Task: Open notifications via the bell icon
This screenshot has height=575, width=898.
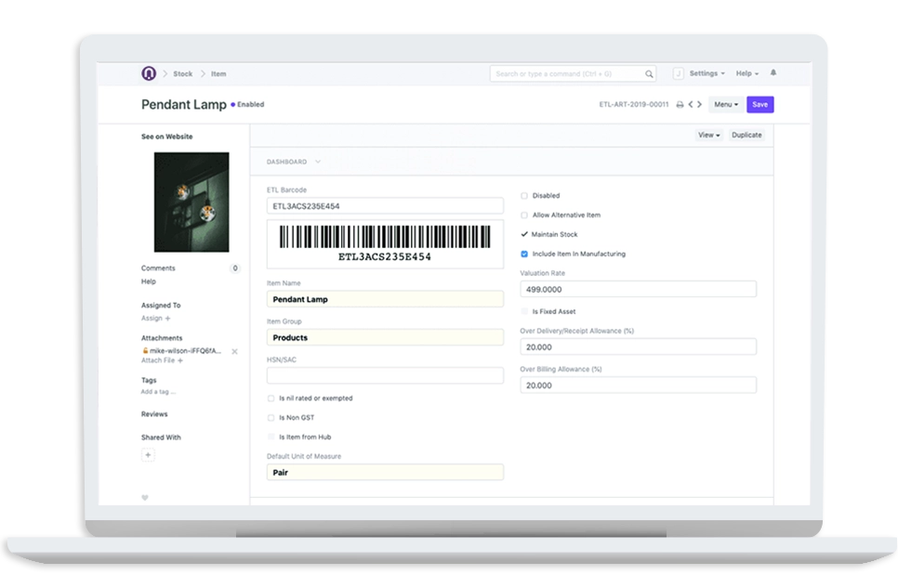Action: click(773, 73)
